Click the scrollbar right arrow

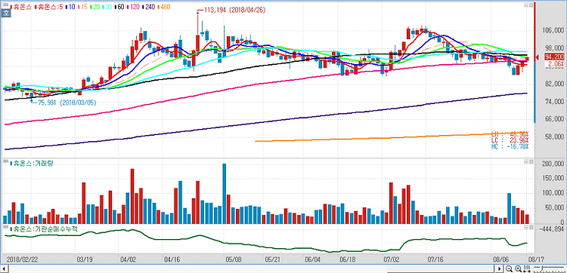pos(500,268)
